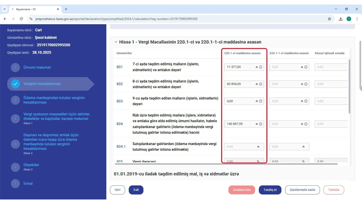Click the date 28.10.2025 in sidebar
362x204 pixels.
pos(42,52)
